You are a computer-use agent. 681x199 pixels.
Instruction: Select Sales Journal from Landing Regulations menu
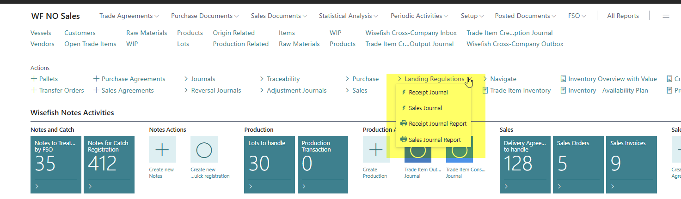(x=425, y=108)
